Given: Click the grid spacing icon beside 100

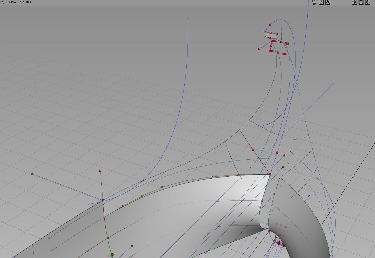Looking at the screenshot, I should click(22, 2).
